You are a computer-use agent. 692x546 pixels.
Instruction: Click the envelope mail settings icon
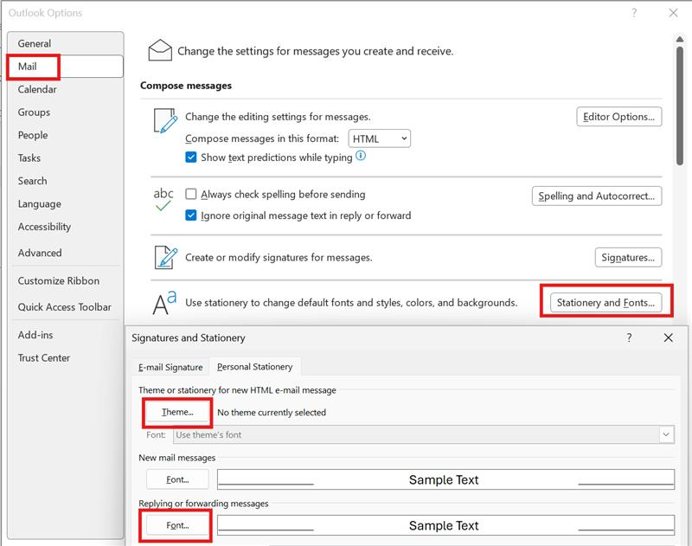160,50
